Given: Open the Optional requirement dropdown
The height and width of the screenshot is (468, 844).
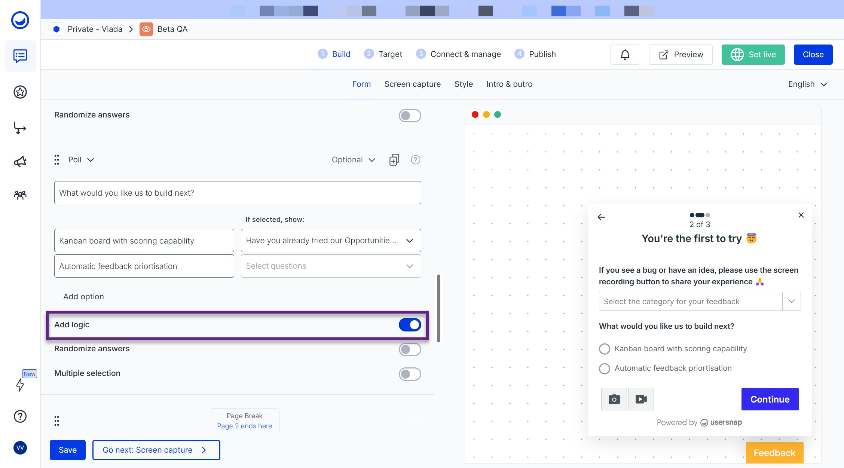Looking at the screenshot, I should (x=353, y=160).
